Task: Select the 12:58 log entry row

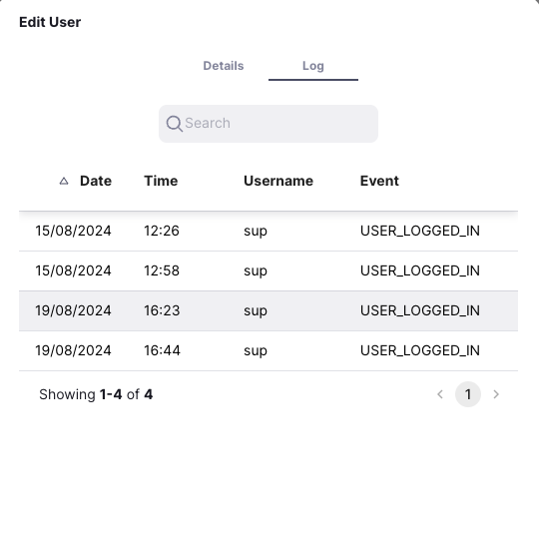Action: click(x=269, y=270)
